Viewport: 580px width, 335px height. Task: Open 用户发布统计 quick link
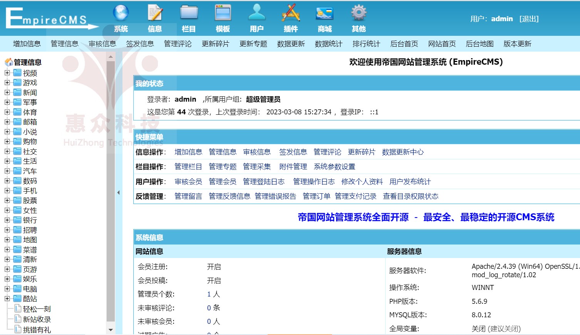(410, 182)
